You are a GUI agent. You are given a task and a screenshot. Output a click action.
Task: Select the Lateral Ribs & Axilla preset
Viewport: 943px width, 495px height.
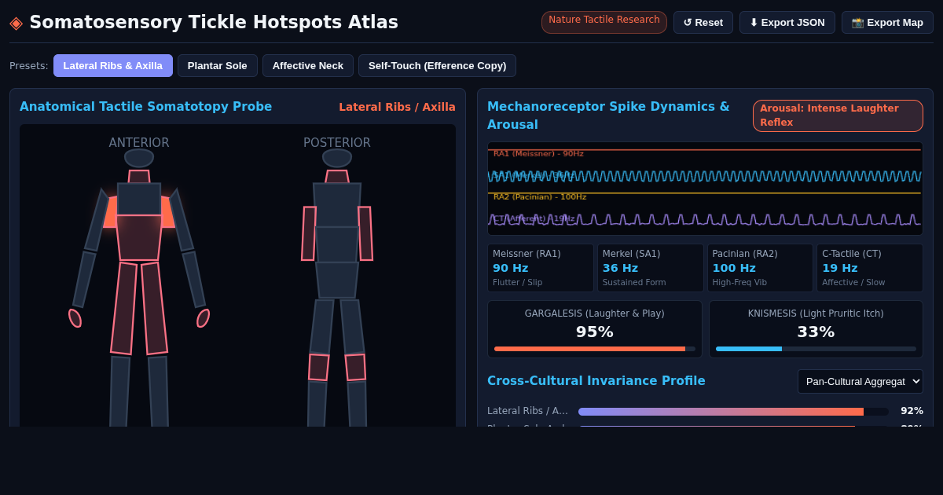pos(113,65)
